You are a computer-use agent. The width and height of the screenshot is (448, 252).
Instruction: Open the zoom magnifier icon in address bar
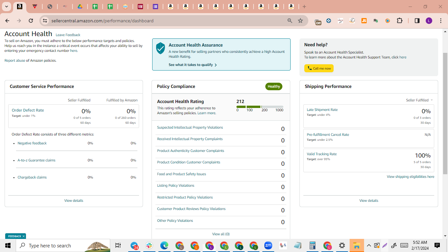pyautogui.click(x=290, y=21)
